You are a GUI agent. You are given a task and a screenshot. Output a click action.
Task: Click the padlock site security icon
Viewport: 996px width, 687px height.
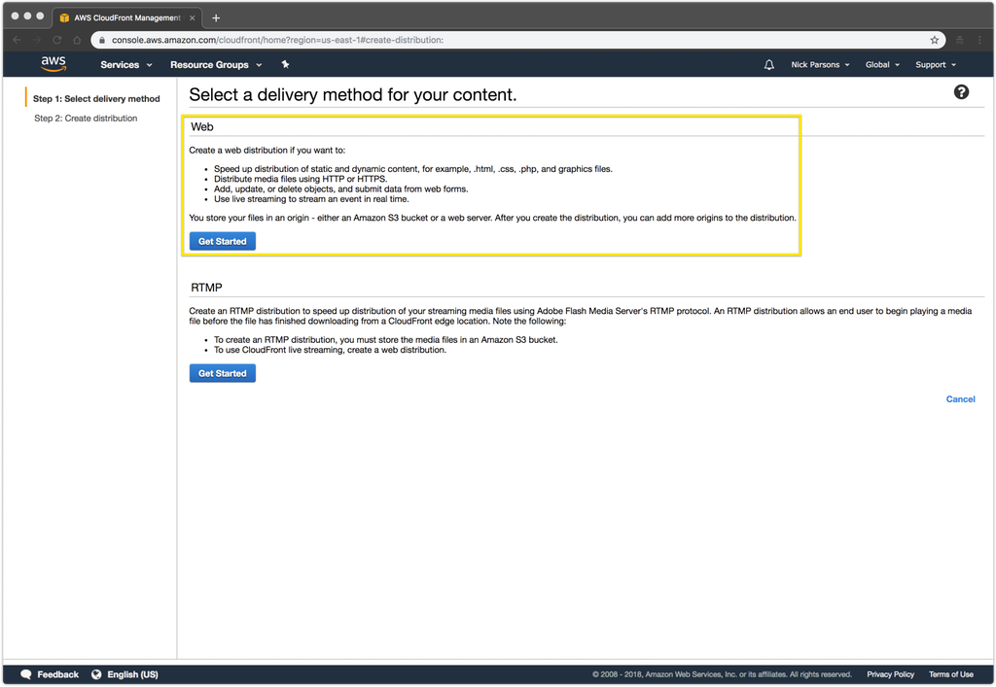click(101, 40)
